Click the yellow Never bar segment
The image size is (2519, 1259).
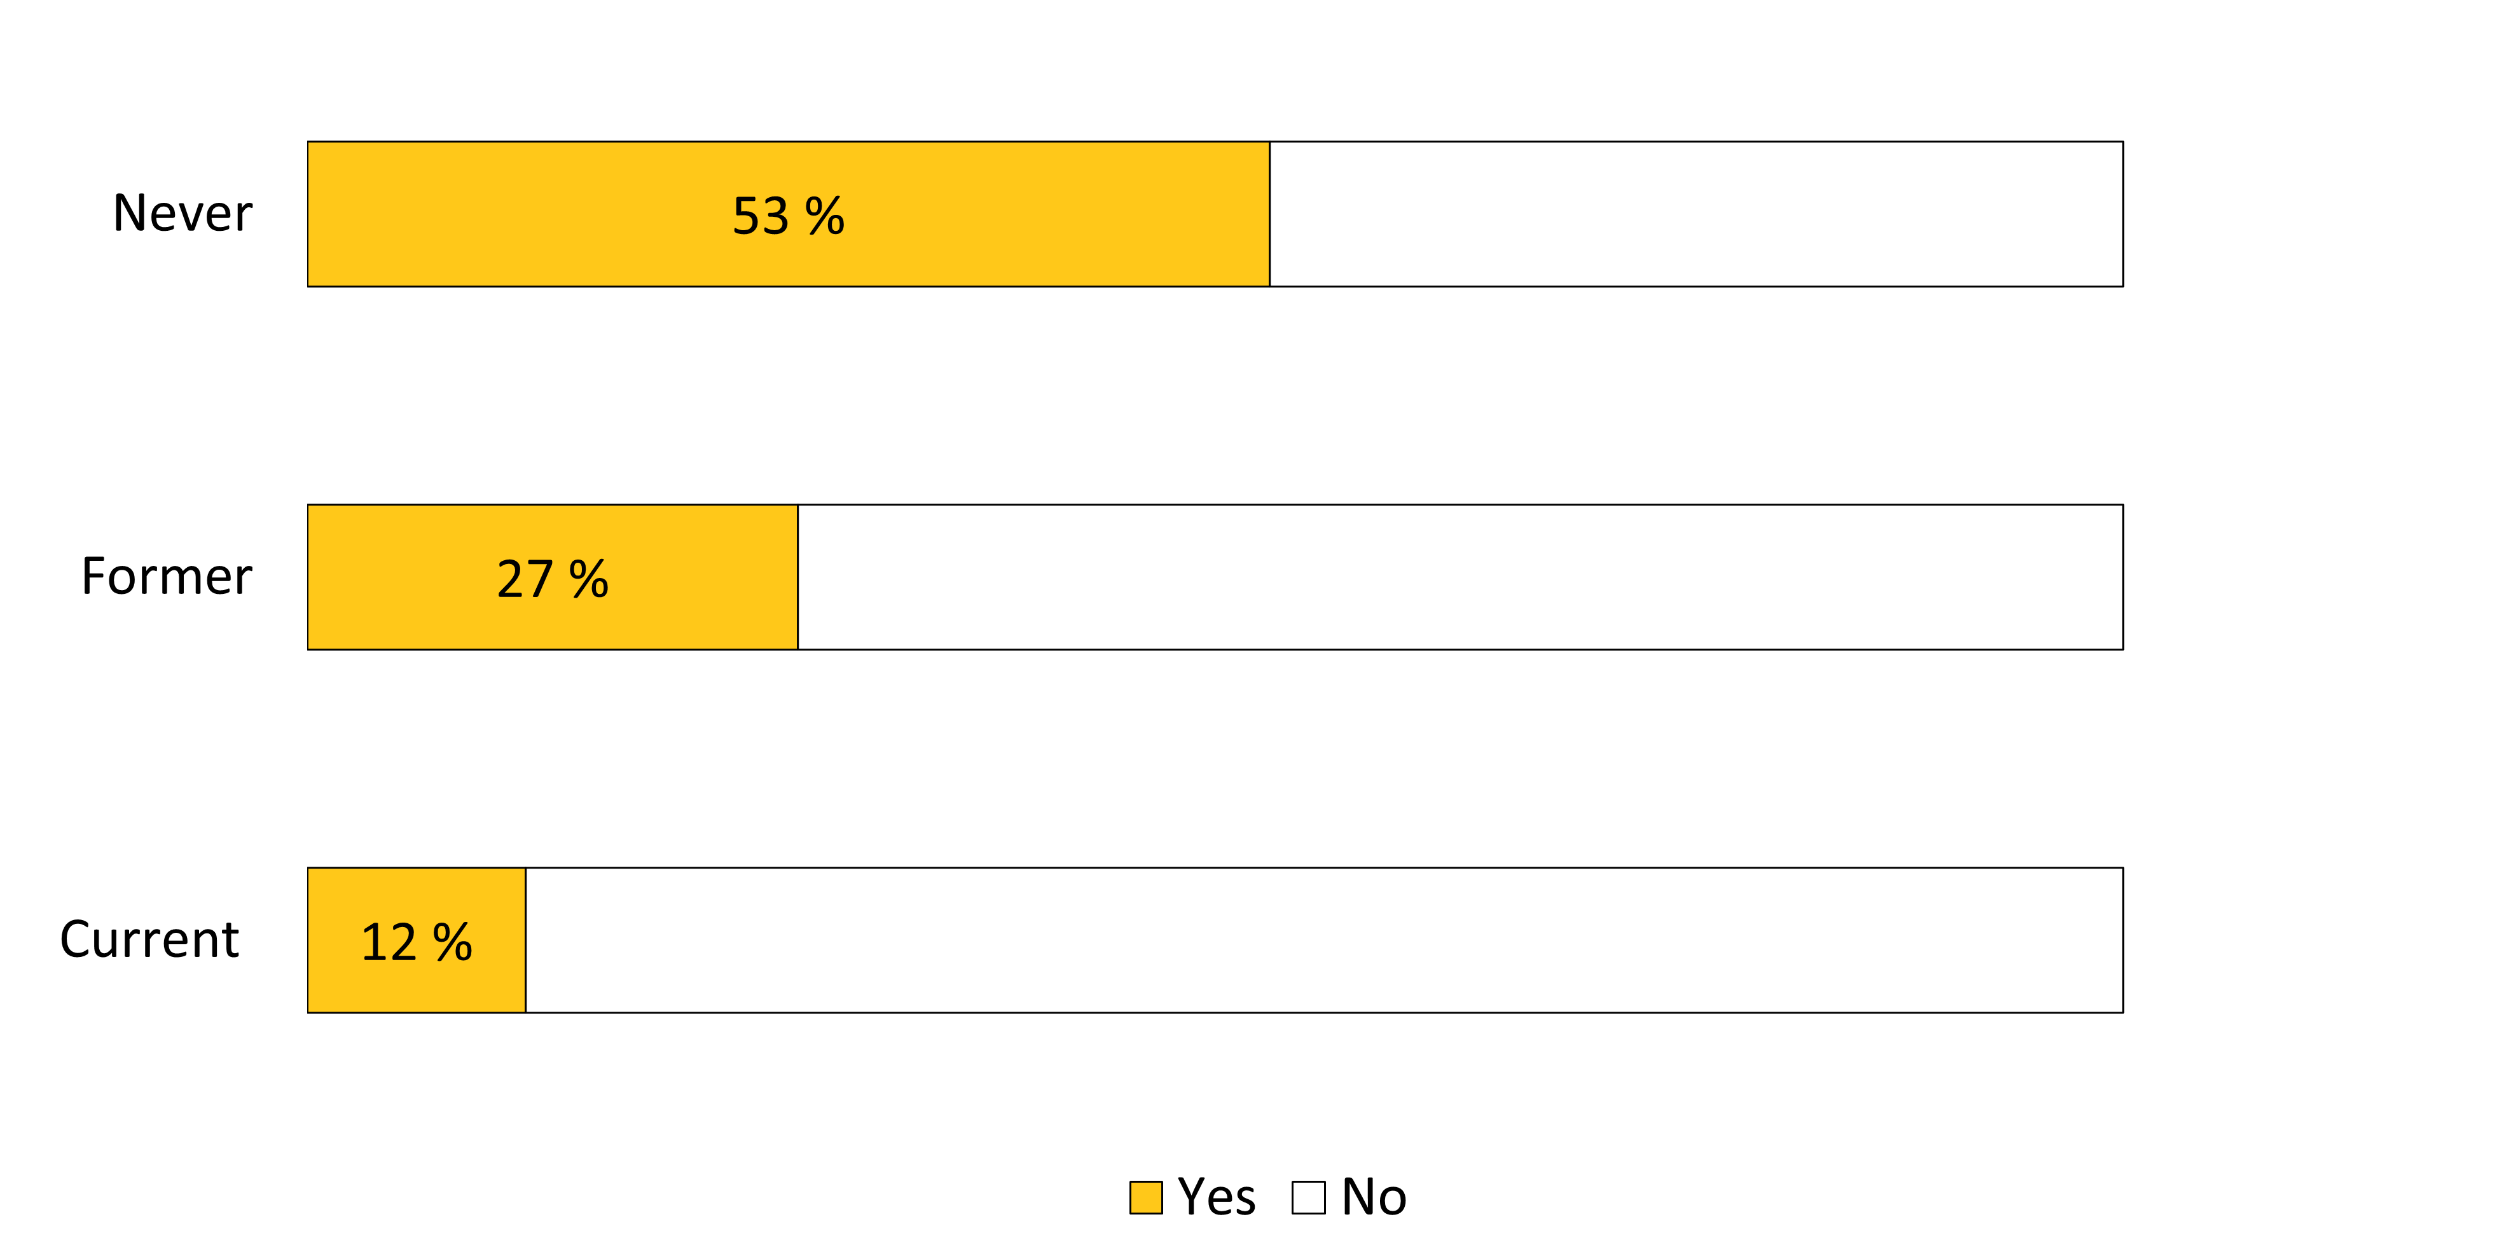[x=788, y=214]
